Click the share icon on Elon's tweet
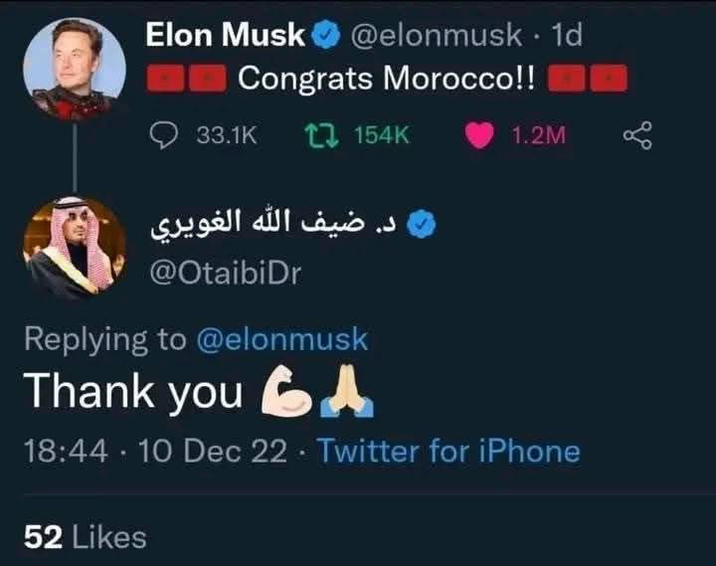The image size is (716, 566). click(x=636, y=136)
